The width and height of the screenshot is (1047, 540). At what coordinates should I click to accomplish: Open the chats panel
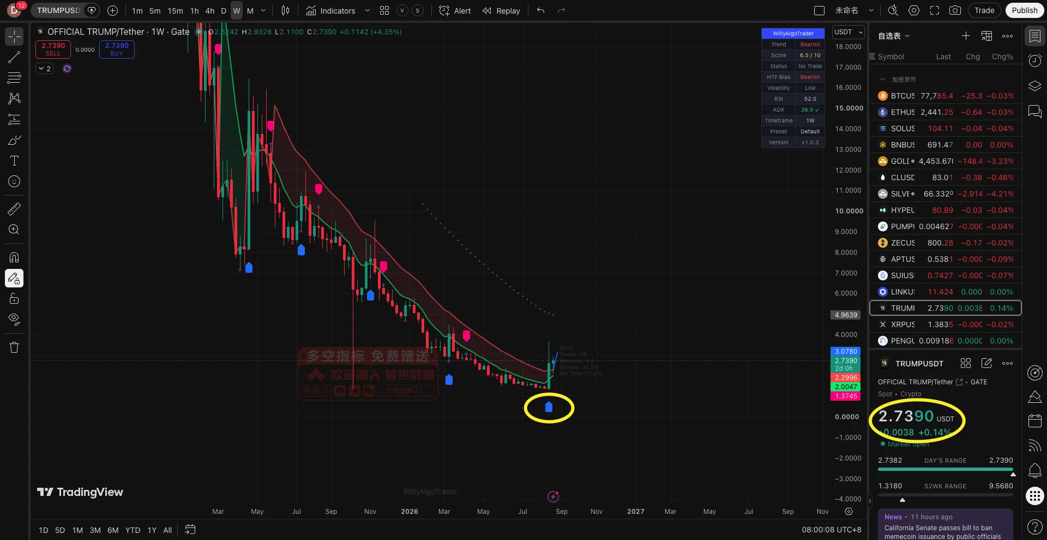pyautogui.click(x=1034, y=111)
